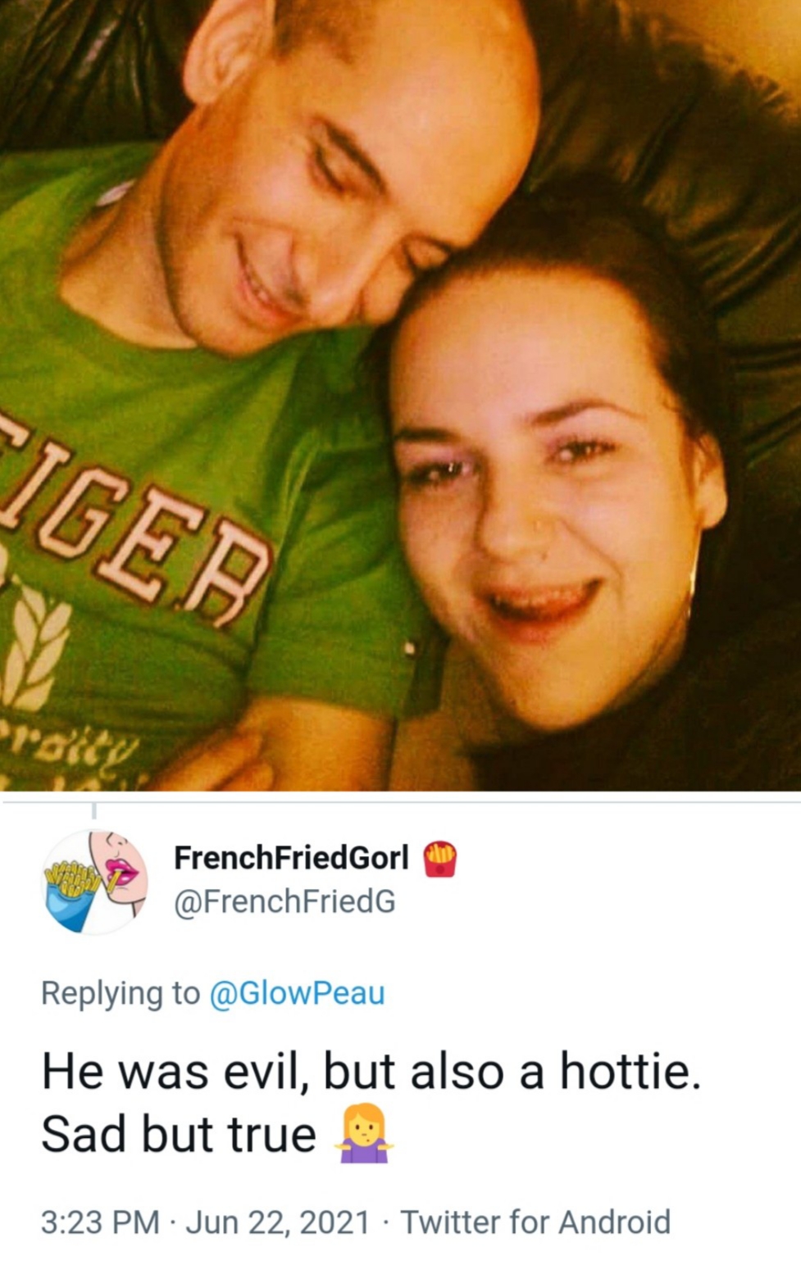This screenshot has width=801, height=1279.
Task: Click the red fries emoji beside the display name
Action: coord(439,858)
